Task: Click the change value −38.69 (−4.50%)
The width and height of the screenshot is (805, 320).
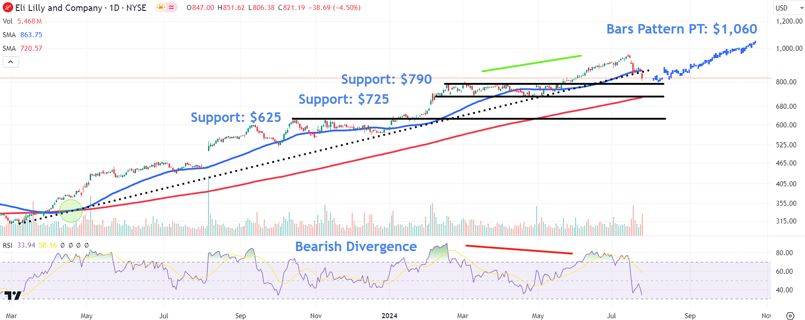Action: click(x=335, y=8)
